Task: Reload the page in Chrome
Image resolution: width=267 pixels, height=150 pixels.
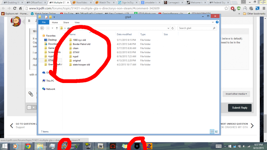Action: 15,8
